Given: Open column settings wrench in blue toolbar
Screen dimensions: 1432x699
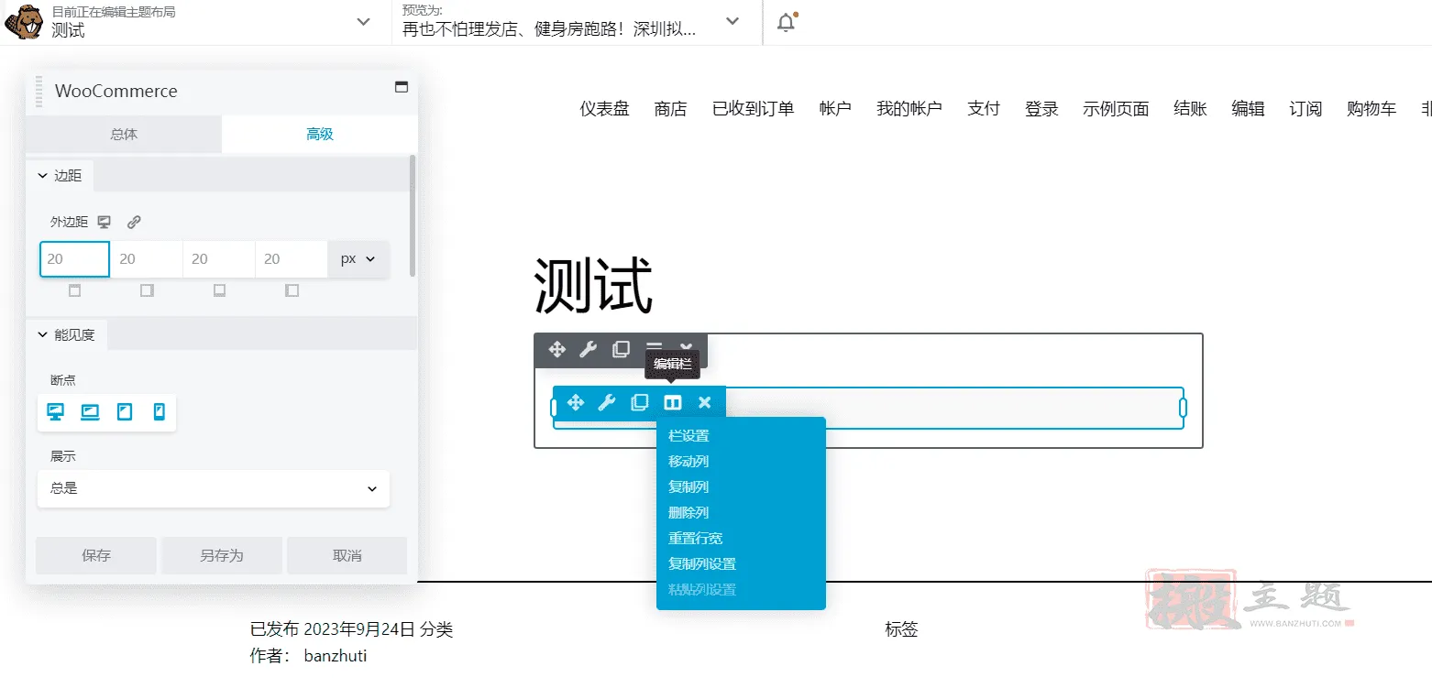Looking at the screenshot, I should [606, 402].
